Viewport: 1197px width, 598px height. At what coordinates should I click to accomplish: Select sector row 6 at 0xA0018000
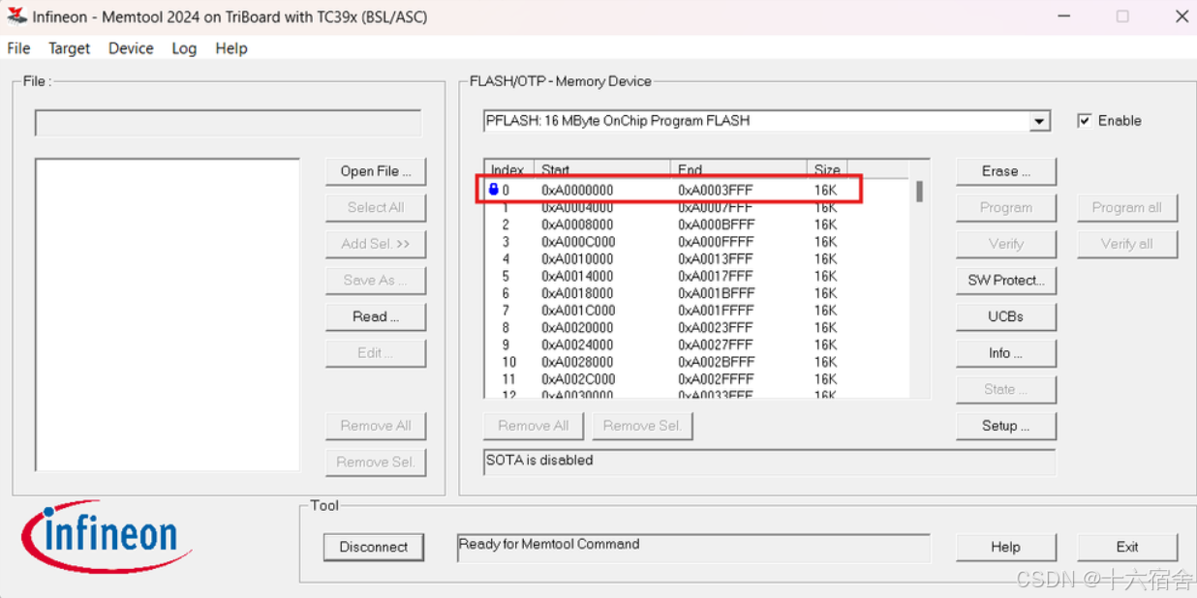(x=697, y=293)
